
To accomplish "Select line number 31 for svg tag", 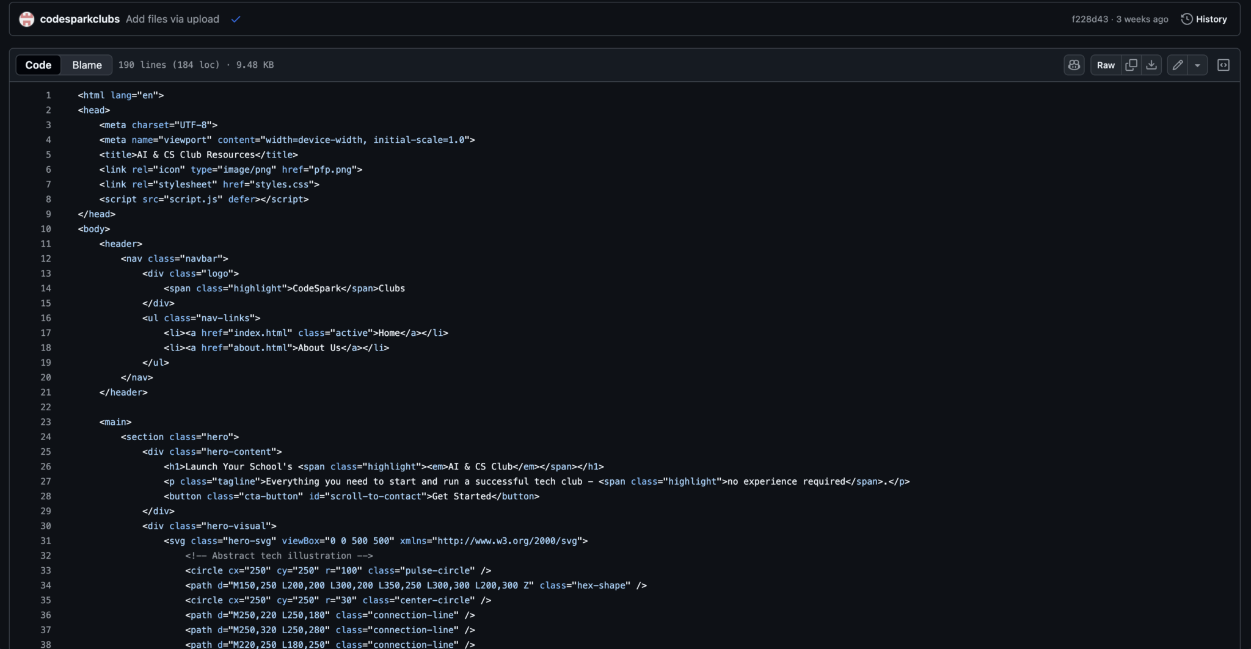I will [x=46, y=541].
